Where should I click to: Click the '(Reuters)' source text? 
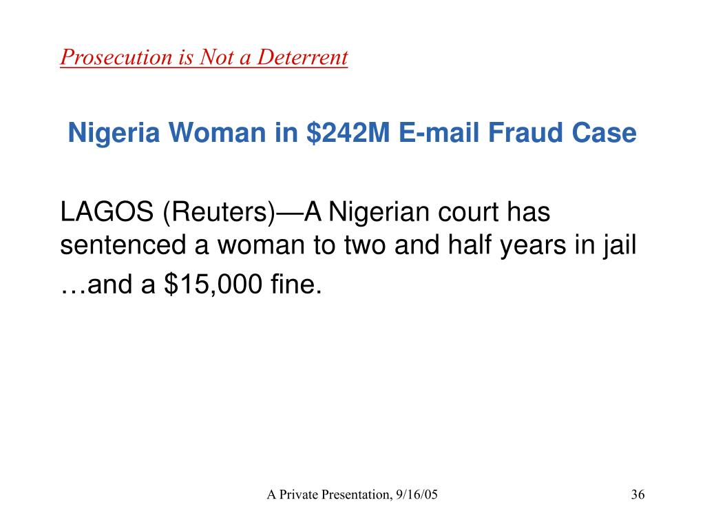[218, 212]
